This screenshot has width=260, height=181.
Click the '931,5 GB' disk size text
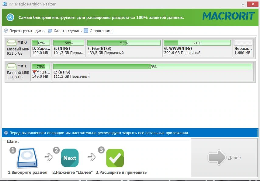[15, 53]
